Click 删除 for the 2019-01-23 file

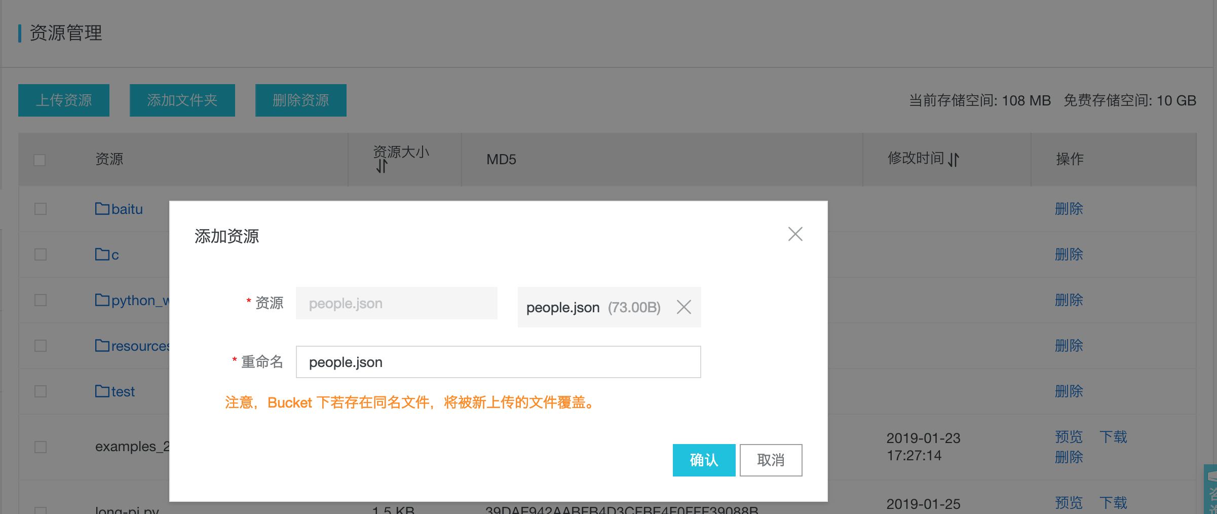pyautogui.click(x=1069, y=457)
